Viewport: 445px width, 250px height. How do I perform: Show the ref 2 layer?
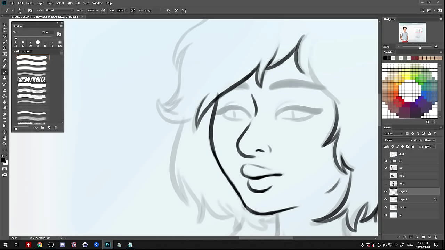click(x=386, y=184)
